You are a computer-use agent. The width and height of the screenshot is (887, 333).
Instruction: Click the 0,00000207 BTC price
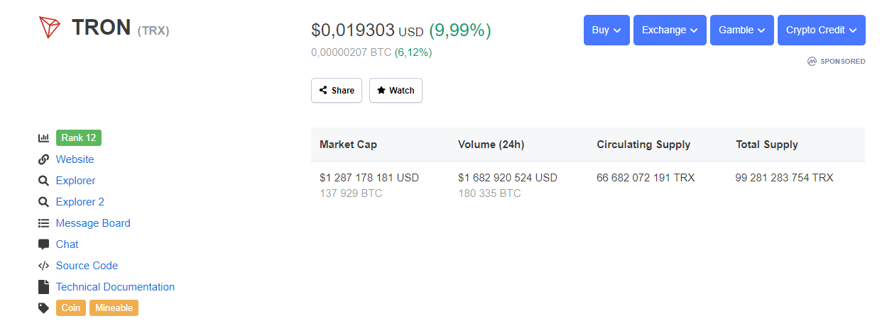351,52
